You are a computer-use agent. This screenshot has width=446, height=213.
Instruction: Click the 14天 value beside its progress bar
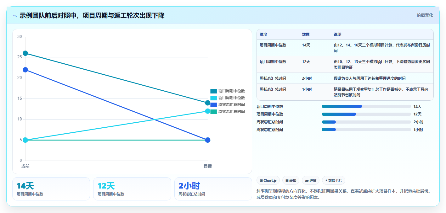tap(417, 106)
